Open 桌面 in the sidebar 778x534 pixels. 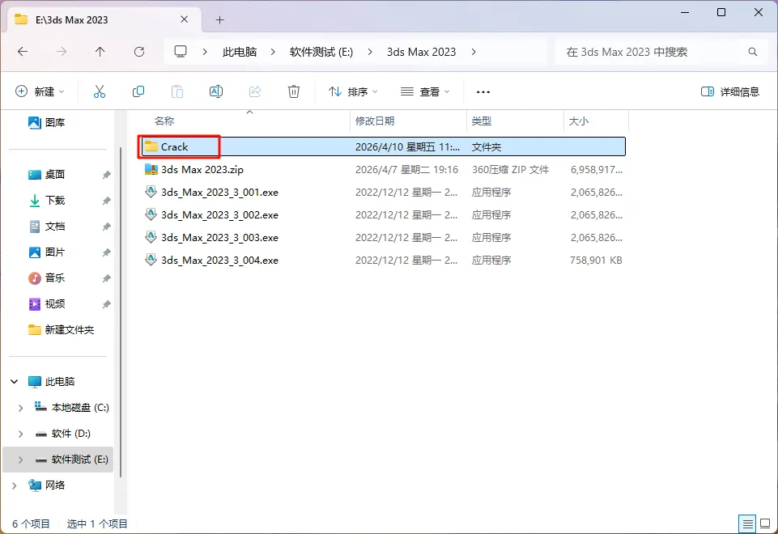[x=47, y=175]
